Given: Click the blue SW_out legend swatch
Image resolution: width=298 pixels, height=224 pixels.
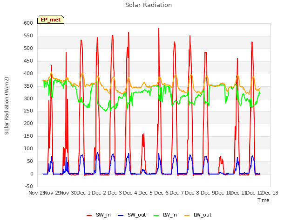Looking at the screenshot, I should (121, 215).
